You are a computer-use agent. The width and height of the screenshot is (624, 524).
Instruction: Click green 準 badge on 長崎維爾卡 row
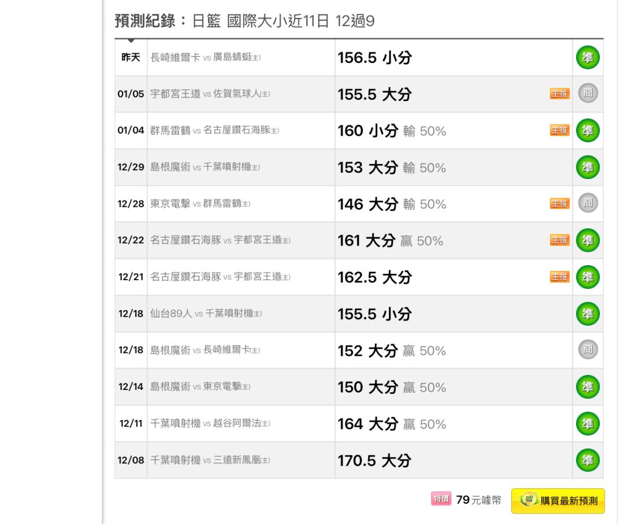point(588,57)
